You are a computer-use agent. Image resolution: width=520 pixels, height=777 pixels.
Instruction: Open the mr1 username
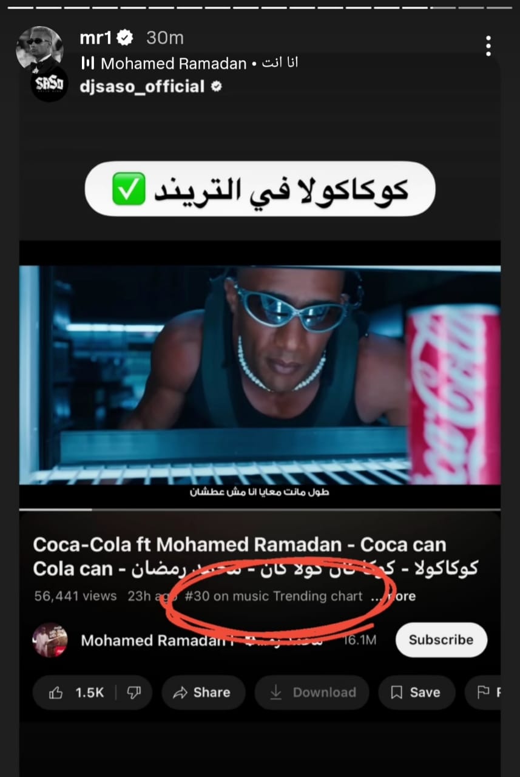pyautogui.click(x=96, y=38)
